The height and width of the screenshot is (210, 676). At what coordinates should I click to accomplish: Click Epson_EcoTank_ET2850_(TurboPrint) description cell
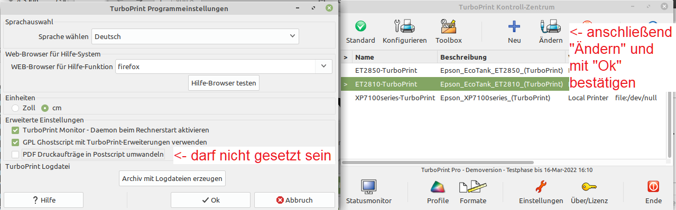[x=501, y=70]
